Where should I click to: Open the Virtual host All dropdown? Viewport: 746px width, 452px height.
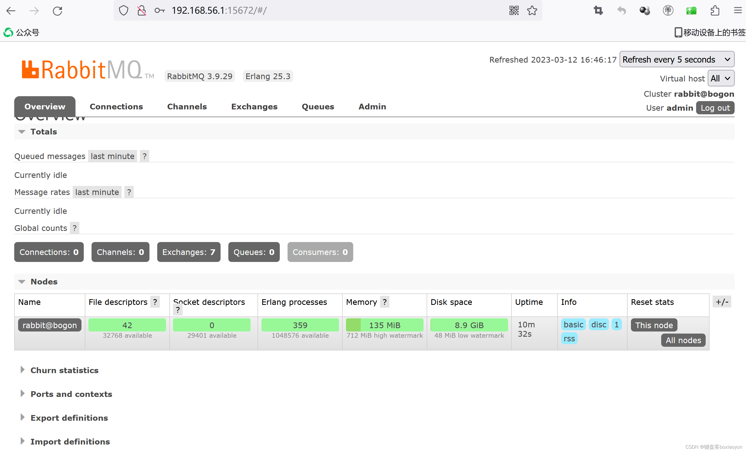point(721,78)
